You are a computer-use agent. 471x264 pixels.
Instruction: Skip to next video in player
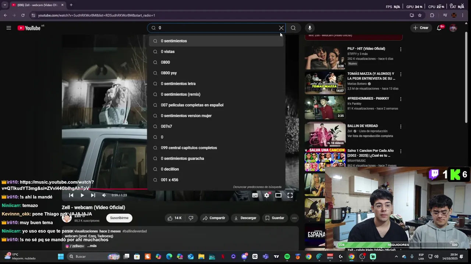click(x=93, y=195)
